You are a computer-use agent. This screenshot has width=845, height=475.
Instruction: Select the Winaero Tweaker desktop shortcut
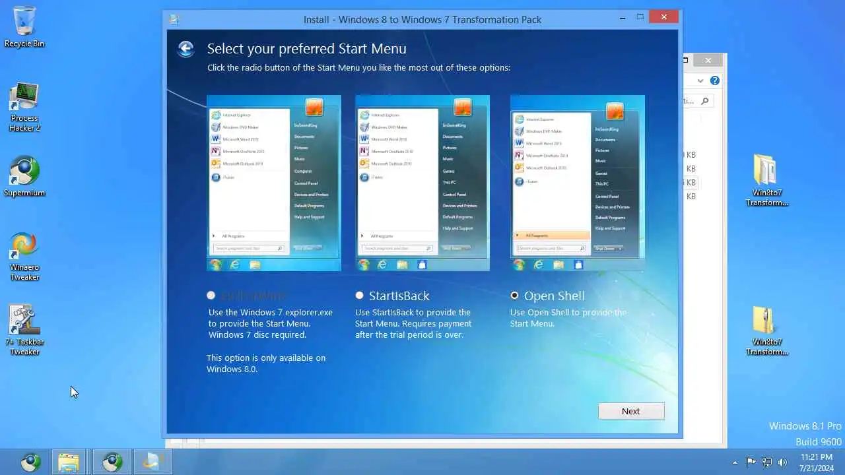click(x=24, y=256)
